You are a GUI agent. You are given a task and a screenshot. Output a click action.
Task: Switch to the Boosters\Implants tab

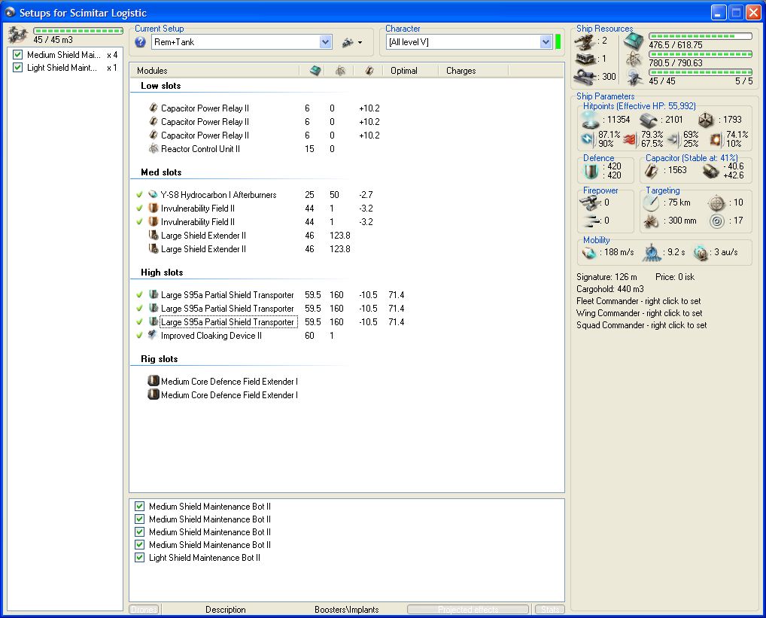click(346, 610)
